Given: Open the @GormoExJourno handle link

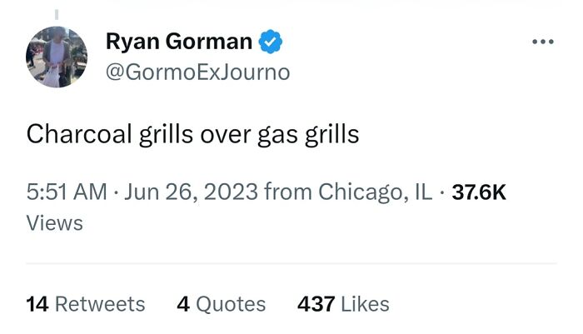Looking at the screenshot, I should click(x=198, y=72).
